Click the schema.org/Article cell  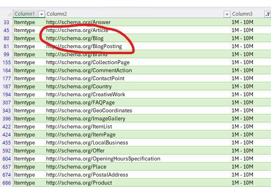[138, 30]
